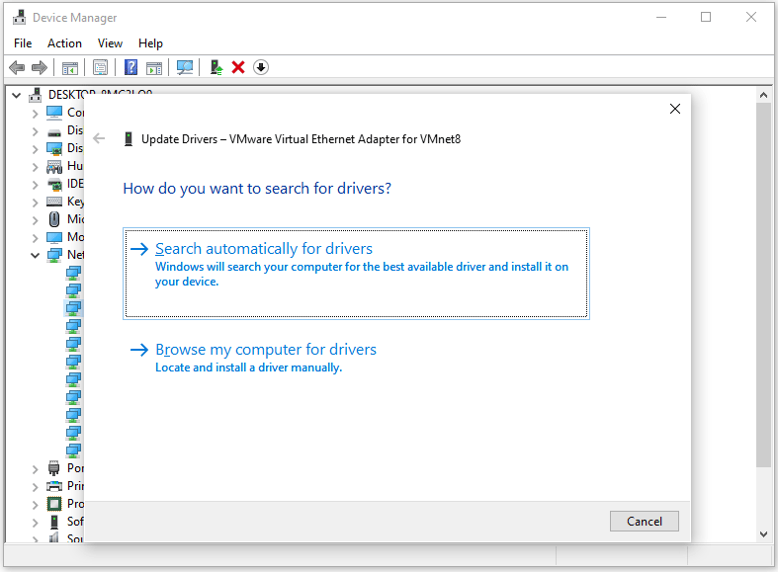Click the Update device driver toolbar icon

coord(216,67)
